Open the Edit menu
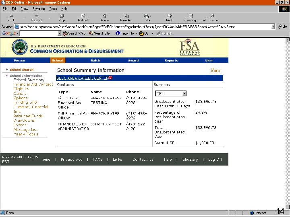 pos(14,9)
